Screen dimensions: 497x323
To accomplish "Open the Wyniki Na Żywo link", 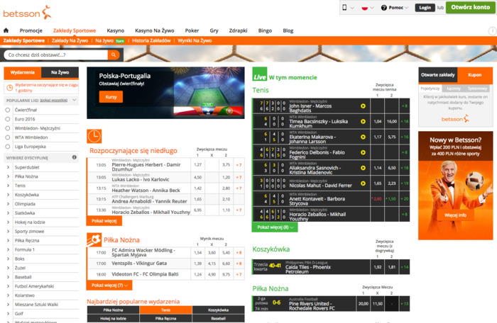I will (195, 40).
